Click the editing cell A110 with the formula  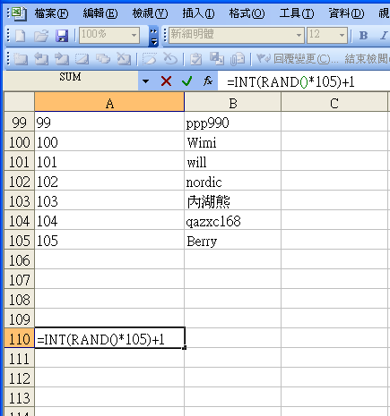(x=109, y=338)
